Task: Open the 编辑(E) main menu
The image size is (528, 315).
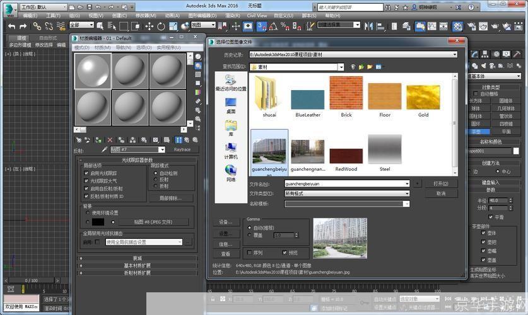Action: [30, 16]
